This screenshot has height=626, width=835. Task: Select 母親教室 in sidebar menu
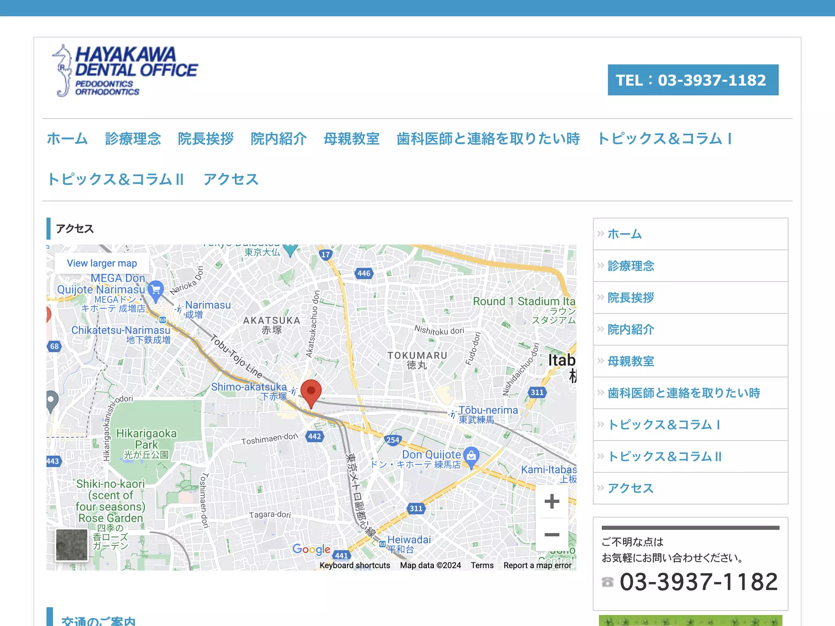tap(691, 361)
